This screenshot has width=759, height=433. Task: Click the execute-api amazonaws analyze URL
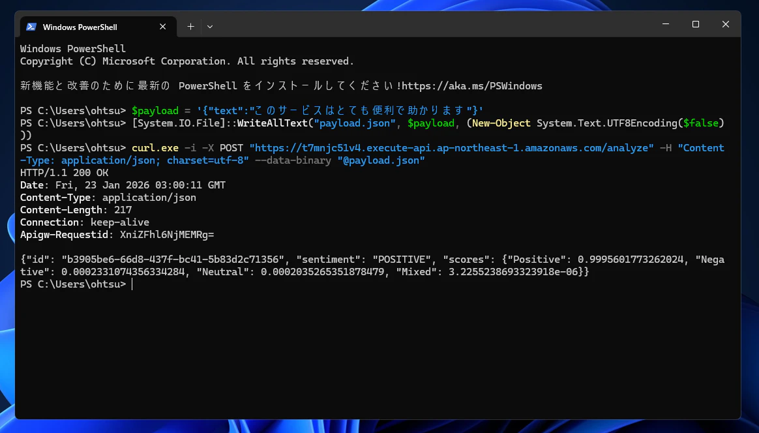pyautogui.click(x=451, y=148)
